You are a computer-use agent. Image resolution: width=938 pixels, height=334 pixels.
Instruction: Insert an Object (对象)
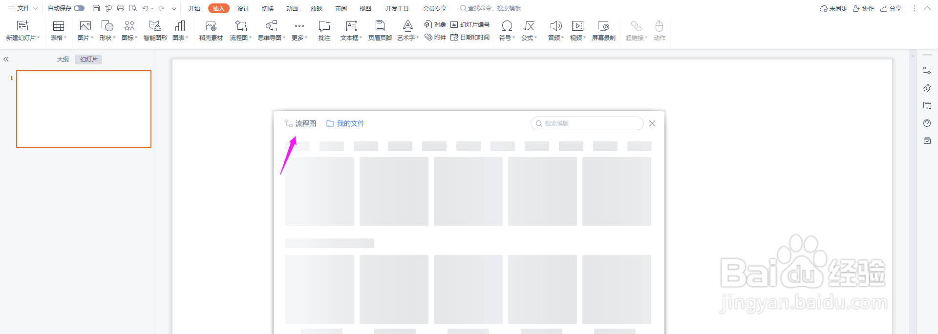[435, 24]
